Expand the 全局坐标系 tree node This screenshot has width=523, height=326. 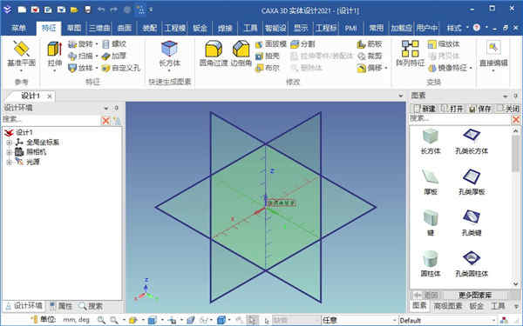pyautogui.click(x=9, y=143)
